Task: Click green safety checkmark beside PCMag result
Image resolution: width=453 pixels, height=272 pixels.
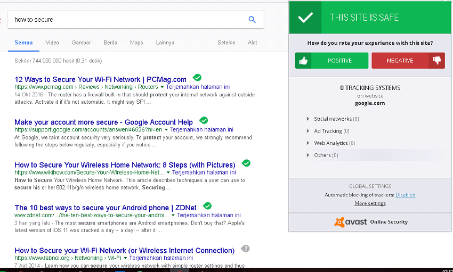Action: [x=197, y=78]
